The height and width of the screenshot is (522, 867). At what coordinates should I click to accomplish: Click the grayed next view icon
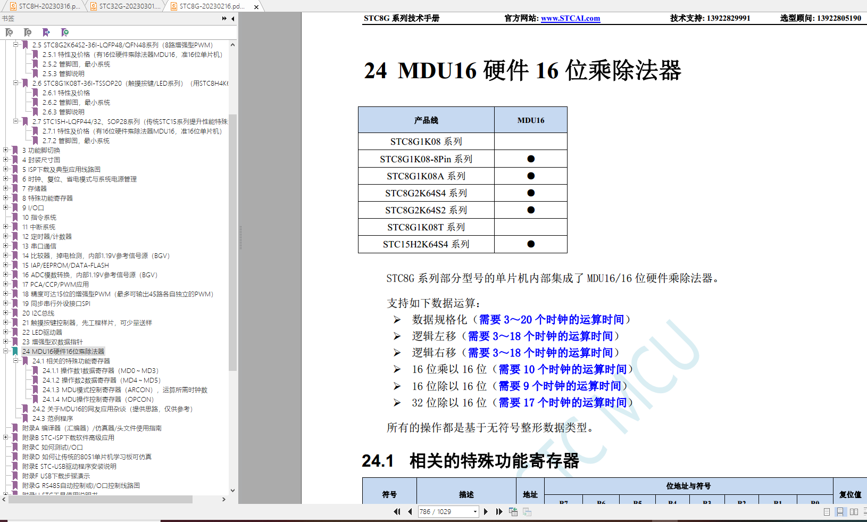click(527, 511)
